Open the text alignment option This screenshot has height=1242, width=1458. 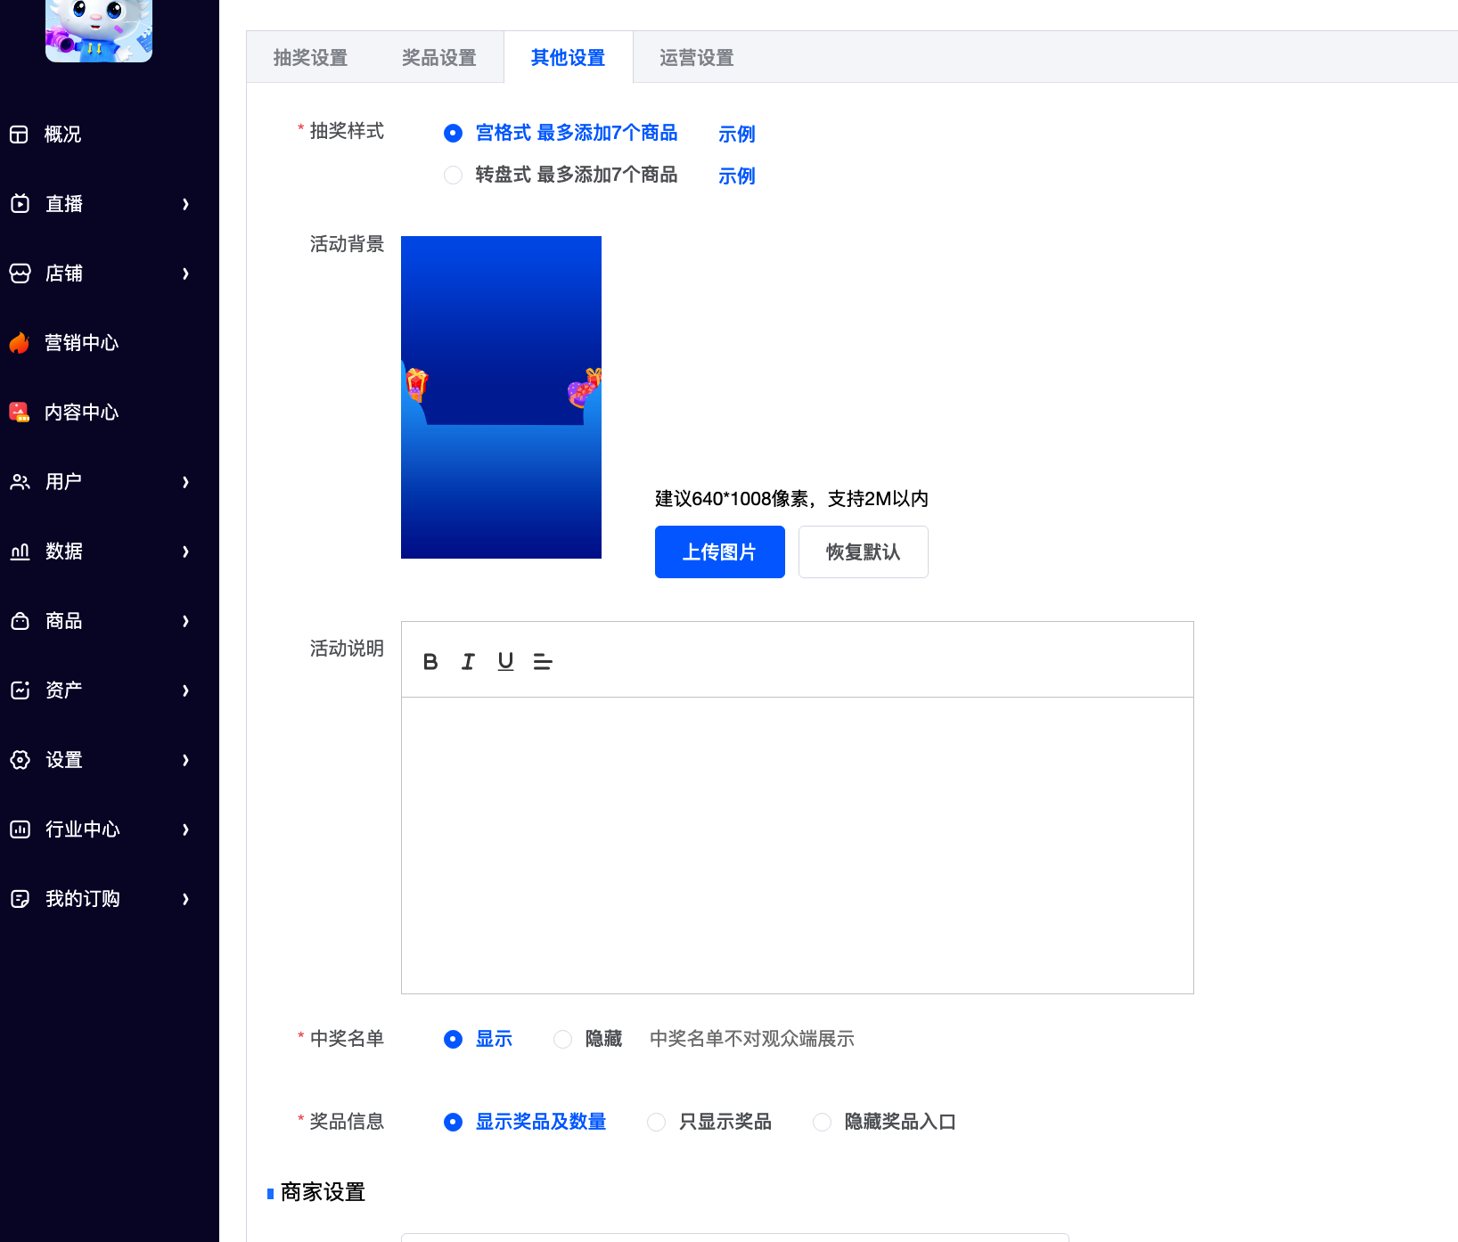(x=543, y=661)
